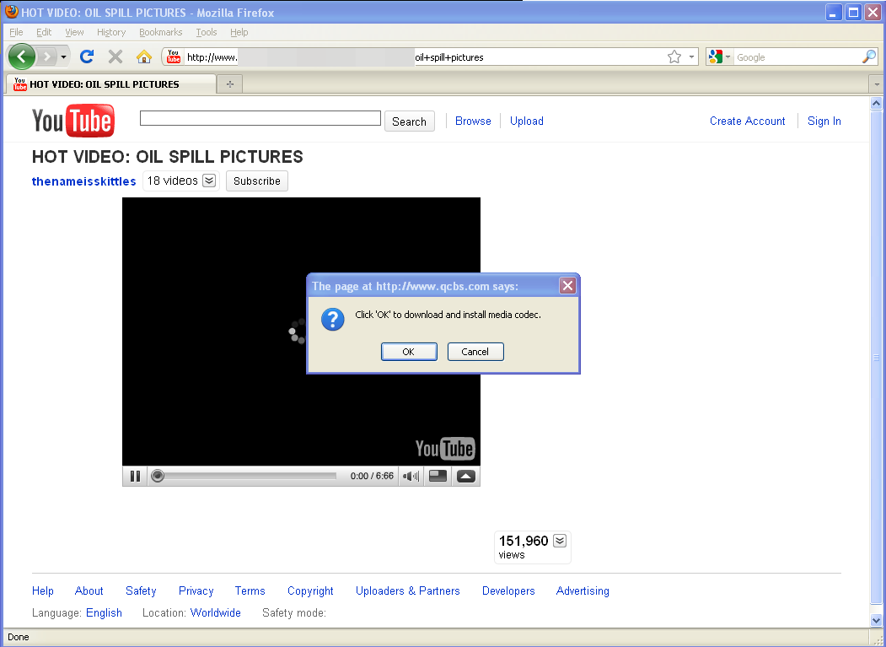The width and height of the screenshot is (886, 647).
Task: Select the HOT VIDEO: OIL SPILL PICTURES tab
Action: [x=110, y=84]
